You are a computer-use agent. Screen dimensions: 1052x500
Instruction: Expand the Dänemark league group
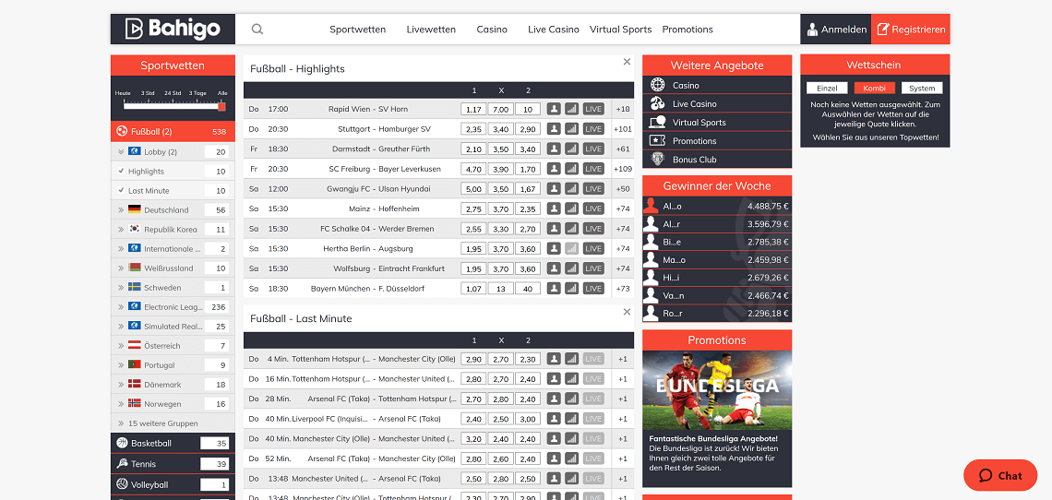point(121,385)
